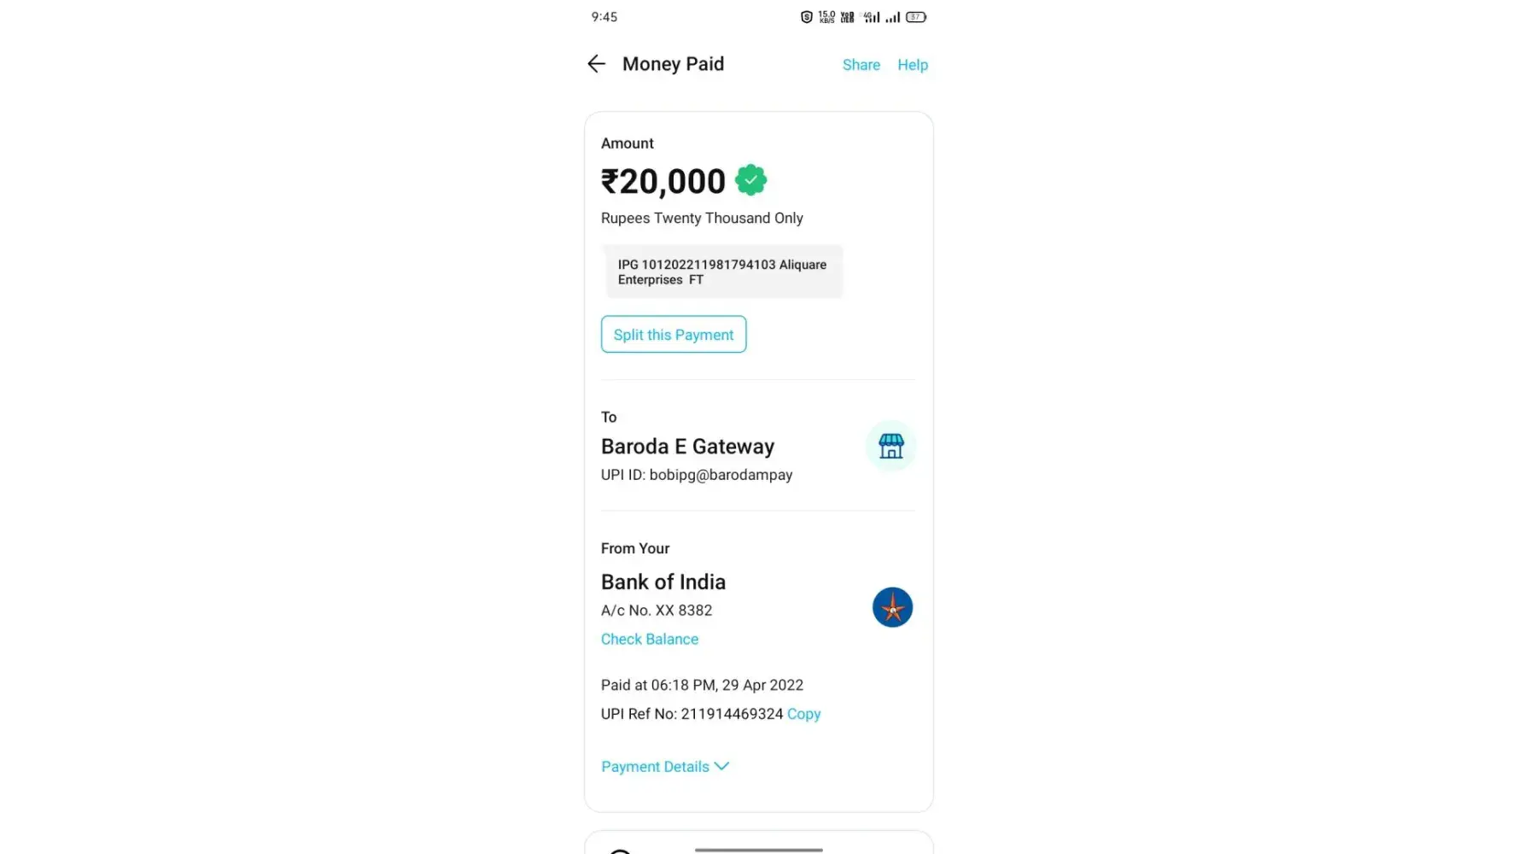Copy the UPI Ref No
The width and height of the screenshot is (1518, 854).
tap(803, 714)
